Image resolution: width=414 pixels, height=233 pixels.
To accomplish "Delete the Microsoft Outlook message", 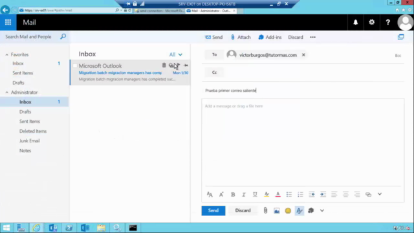I will click(164, 65).
